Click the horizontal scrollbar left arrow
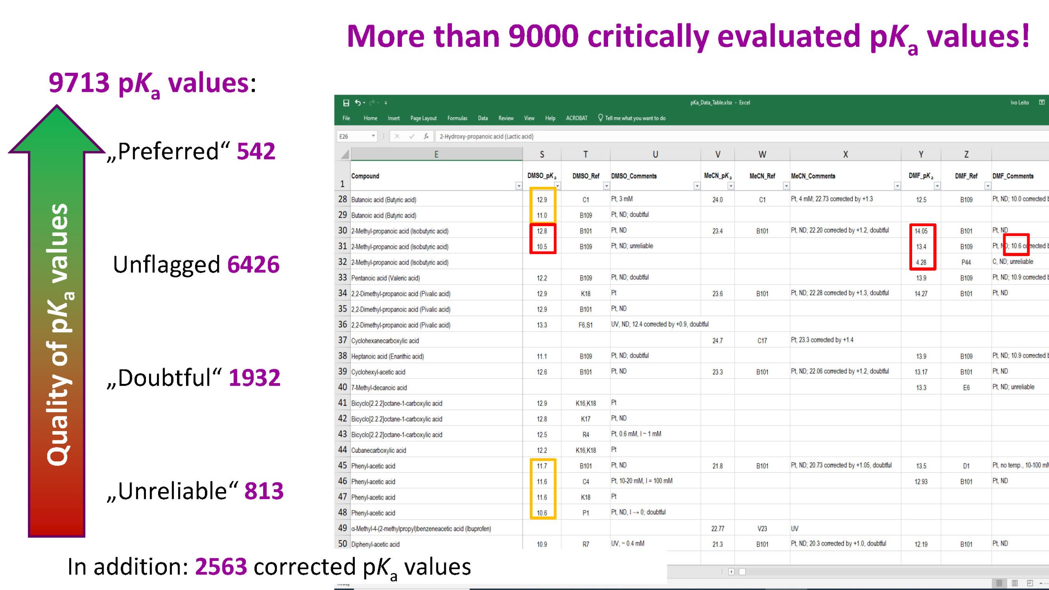The image size is (1049, 590). [x=731, y=572]
